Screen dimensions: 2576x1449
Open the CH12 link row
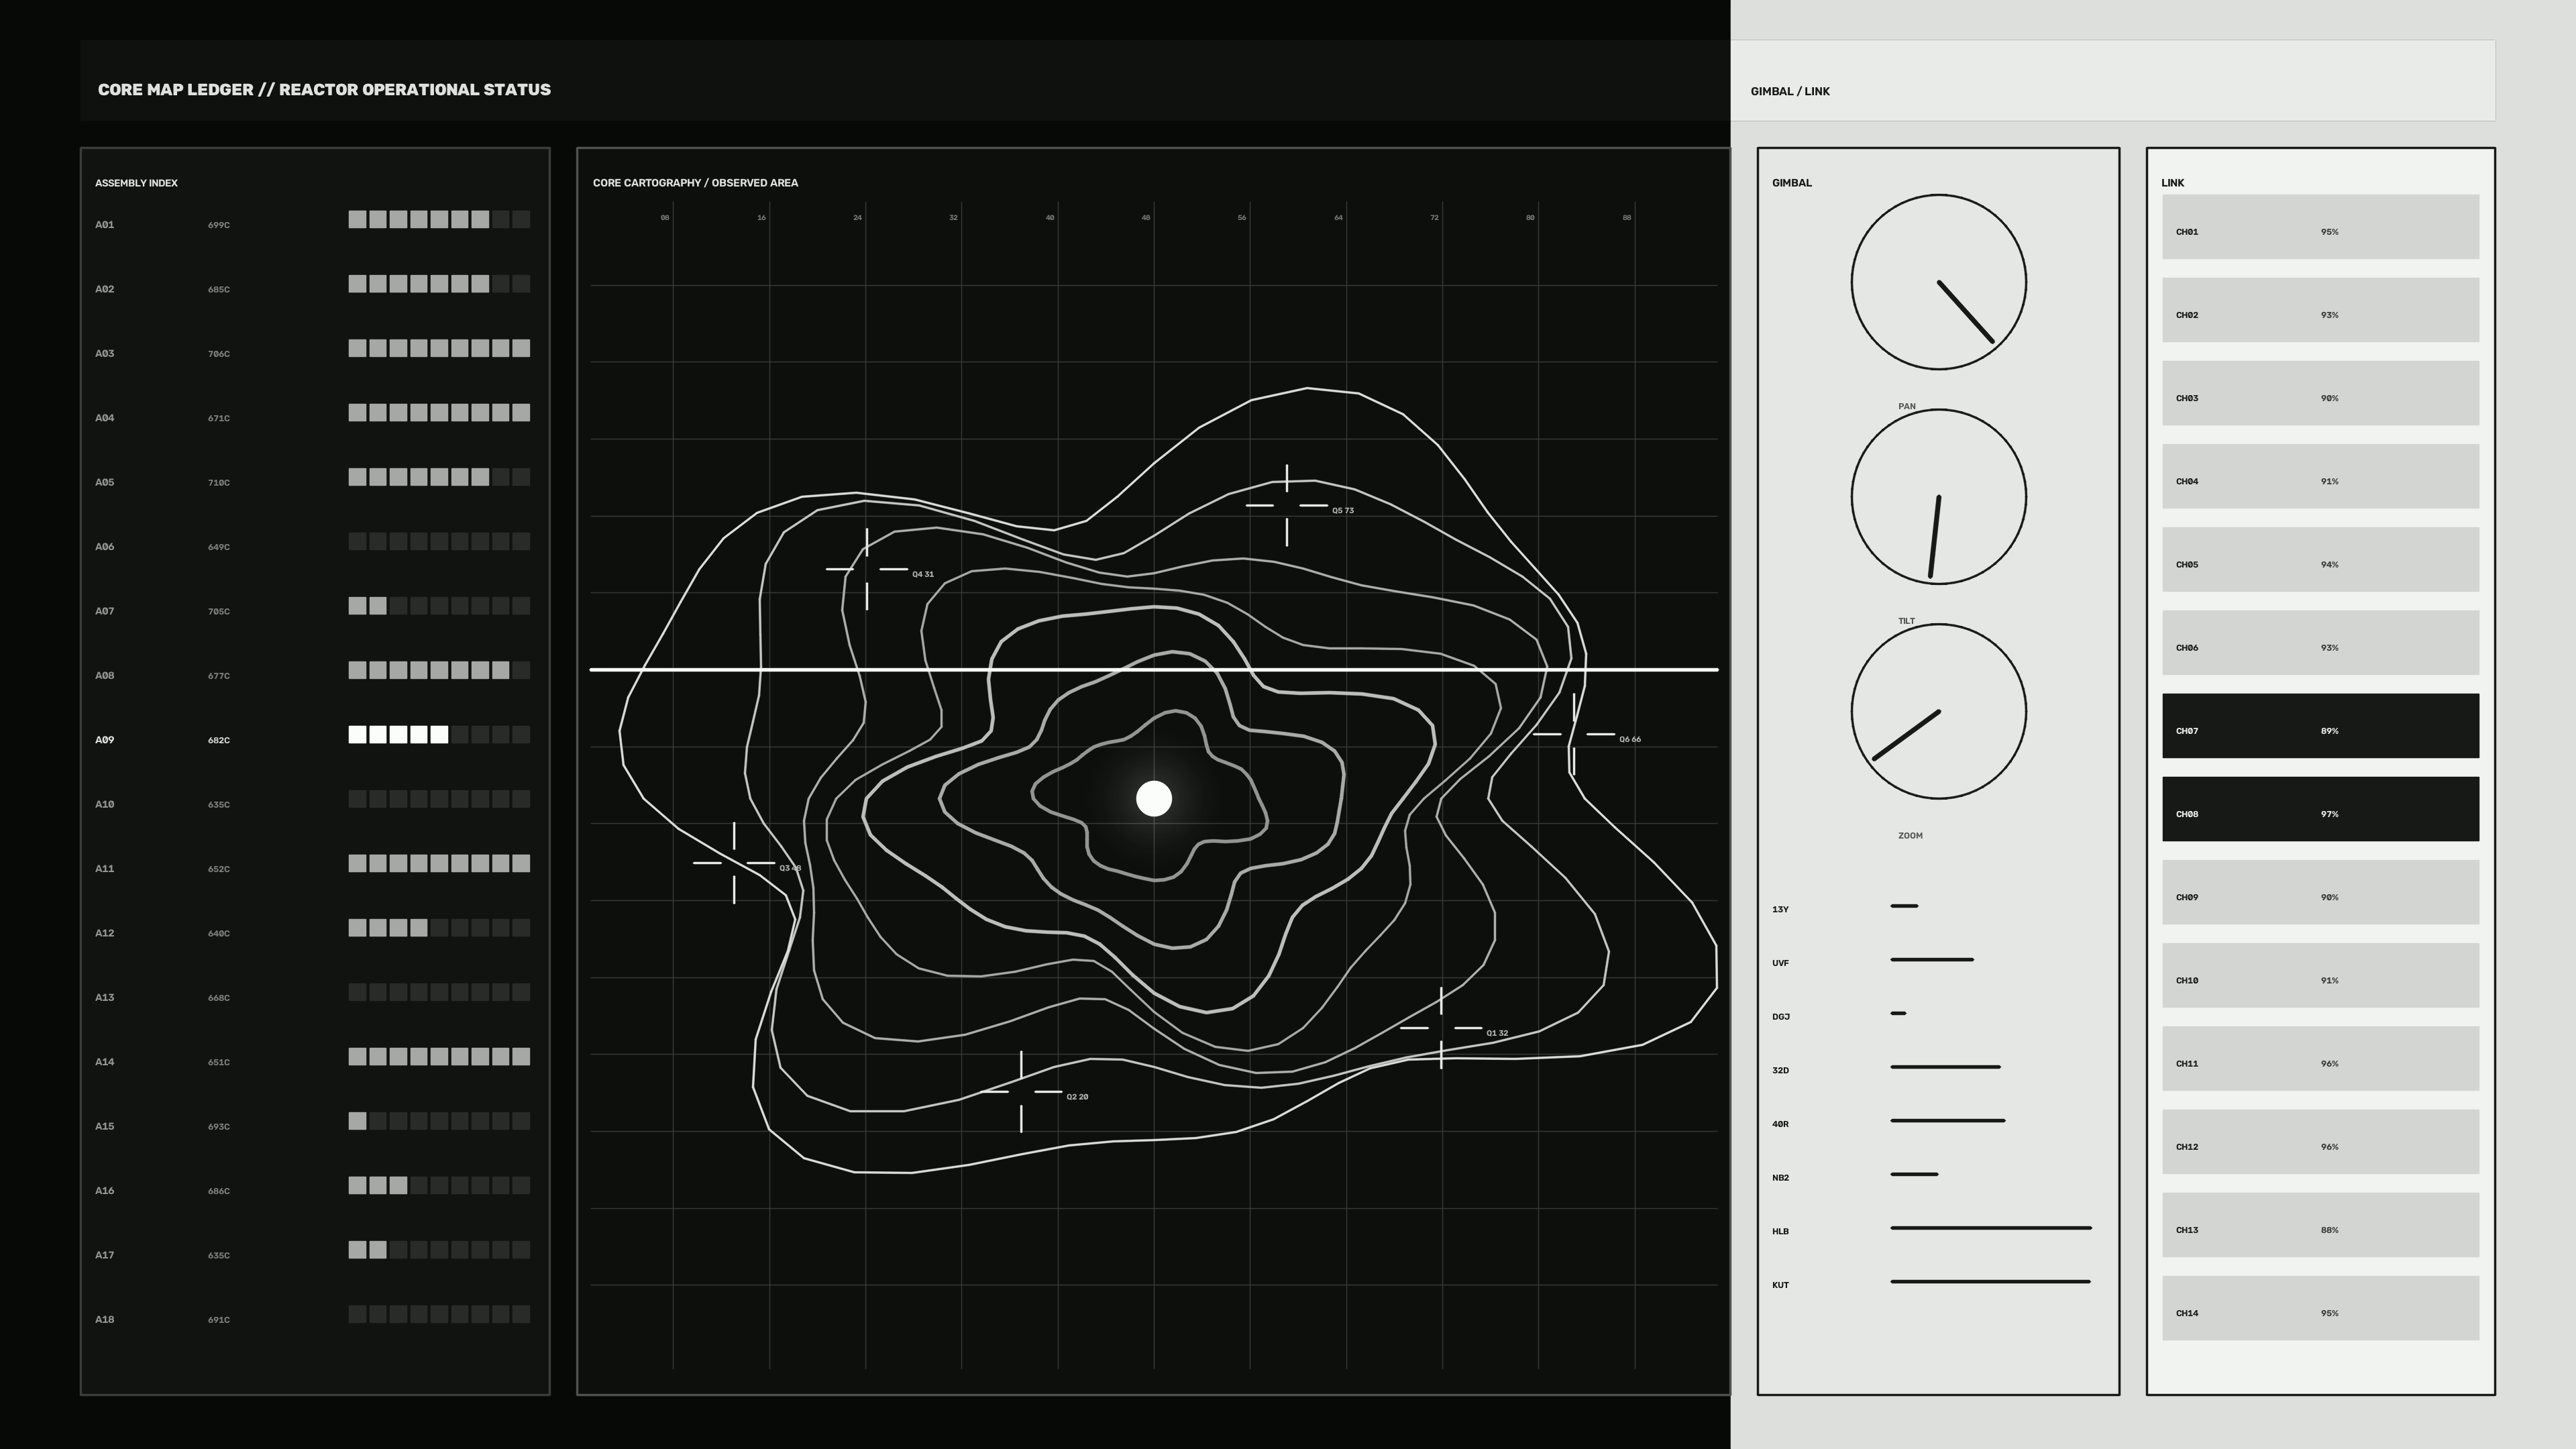(2320, 1142)
